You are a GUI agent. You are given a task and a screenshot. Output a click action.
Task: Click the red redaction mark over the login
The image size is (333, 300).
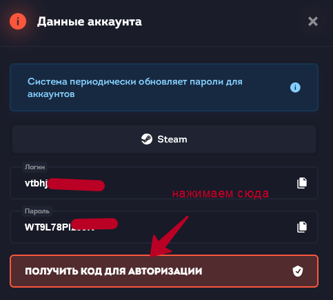pos(77,185)
